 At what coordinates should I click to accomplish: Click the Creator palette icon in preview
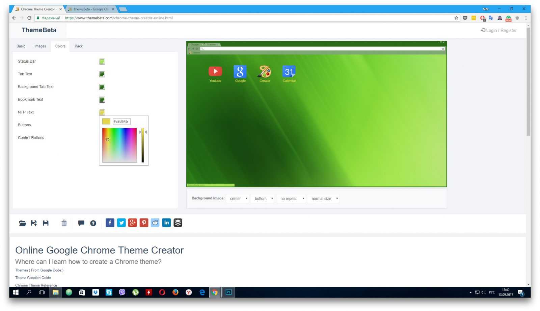click(265, 71)
